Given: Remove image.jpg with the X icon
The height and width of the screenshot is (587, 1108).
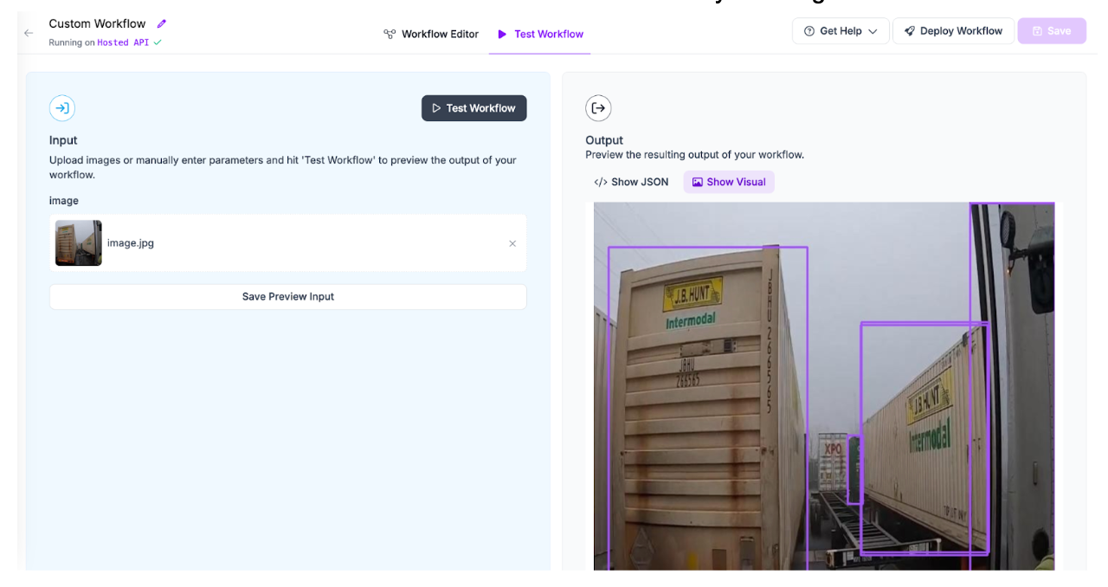Looking at the screenshot, I should [x=512, y=243].
